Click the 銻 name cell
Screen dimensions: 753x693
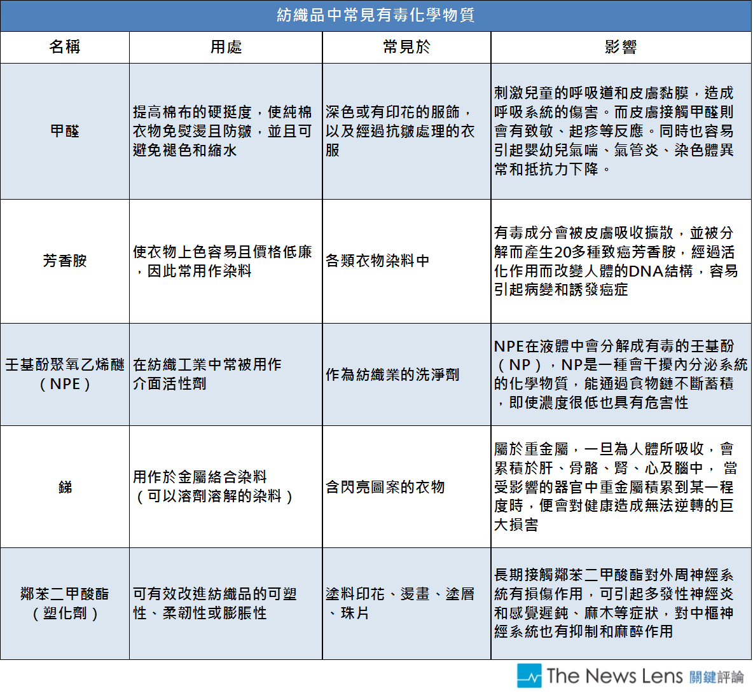coord(65,486)
